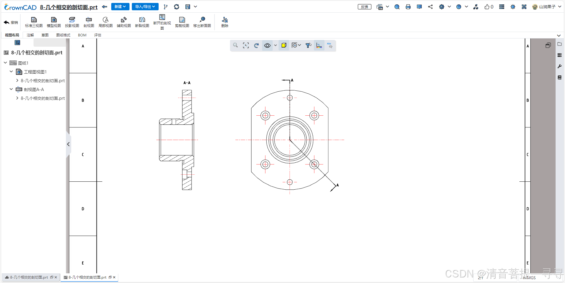Collapse the 工程图视图1 tree node
This screenshot has width=565, height=283.
point(11,71)
